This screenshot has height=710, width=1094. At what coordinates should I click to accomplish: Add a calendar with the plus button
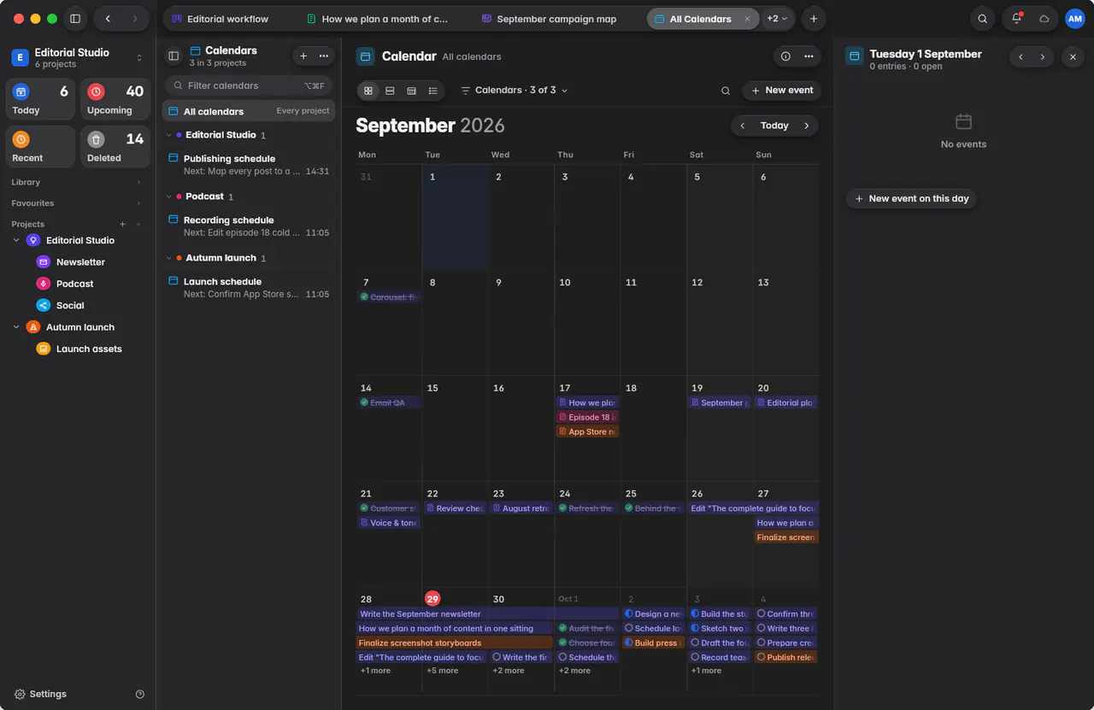click(x=303, y=56)
